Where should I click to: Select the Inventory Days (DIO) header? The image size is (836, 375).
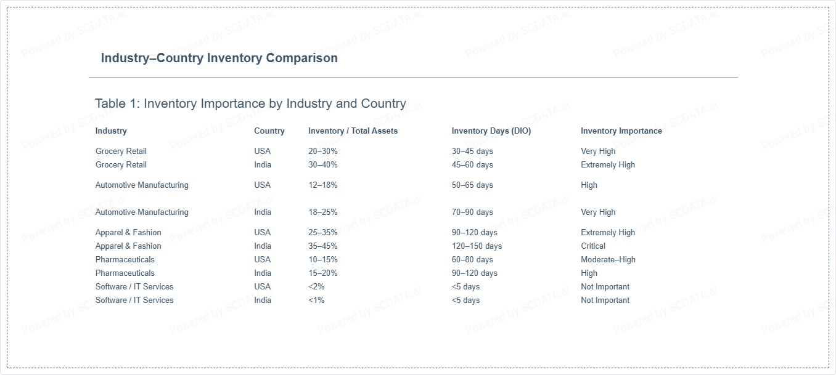491,131
